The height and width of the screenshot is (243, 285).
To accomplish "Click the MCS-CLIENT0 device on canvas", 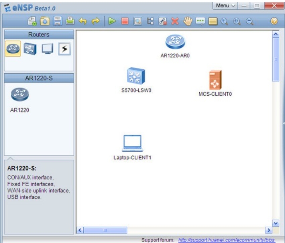I will tap(215, 80).
